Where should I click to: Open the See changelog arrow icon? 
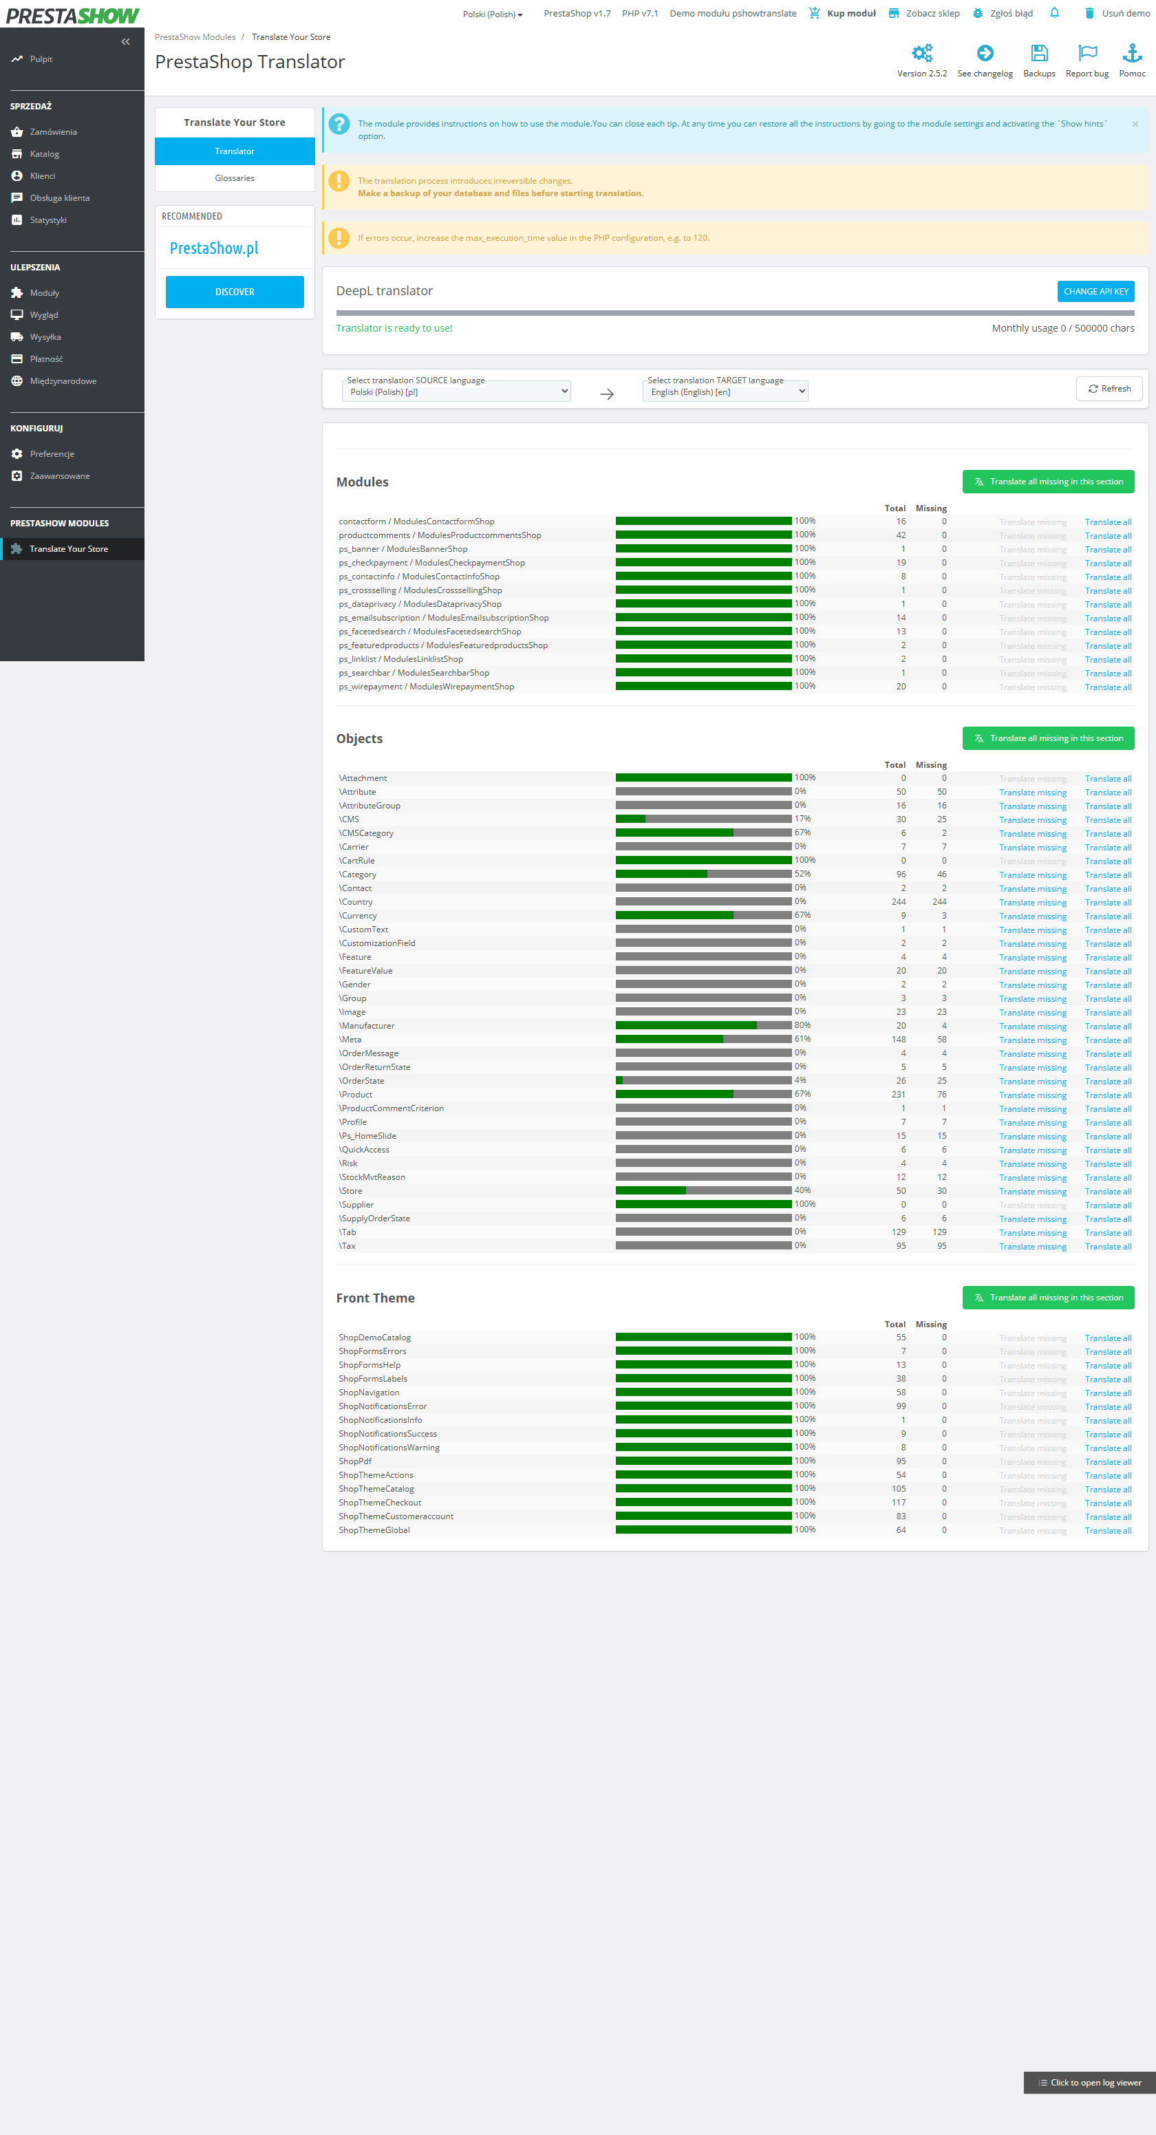point(985,54)
